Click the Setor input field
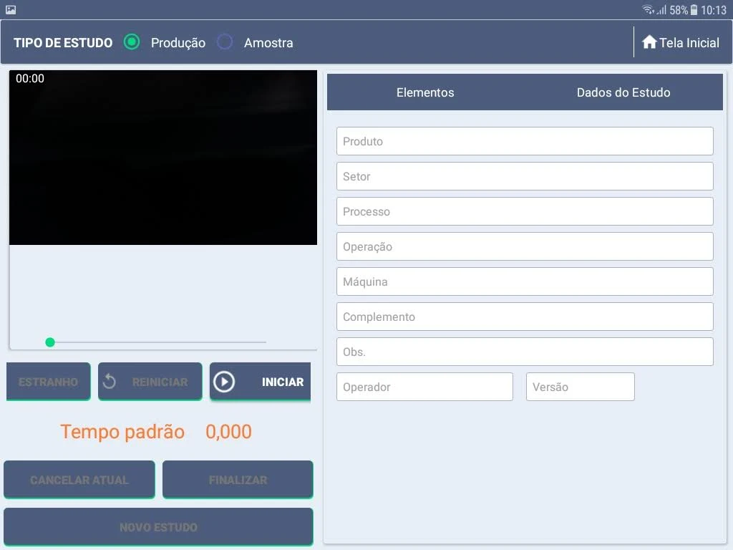The width and height of the screenshot is (733, 550). pyautogui.click(x=525, y=176)
